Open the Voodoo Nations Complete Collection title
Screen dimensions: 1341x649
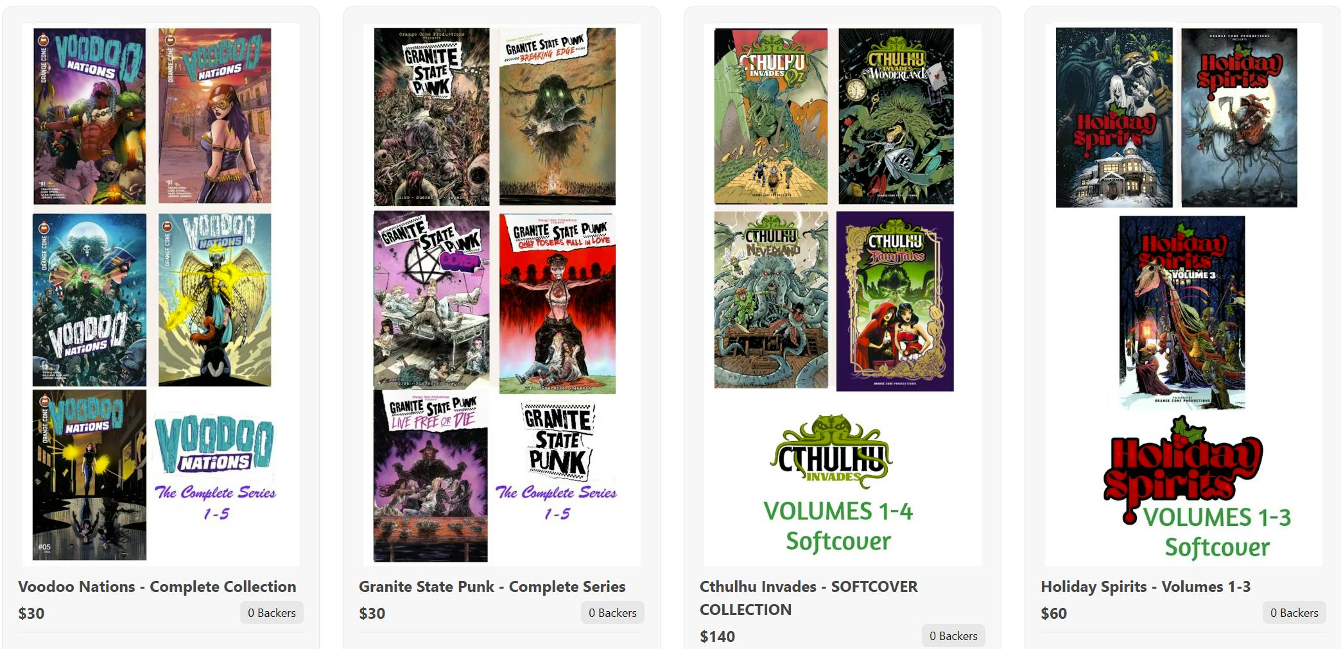pyautogui.click(x=157, y=586)
